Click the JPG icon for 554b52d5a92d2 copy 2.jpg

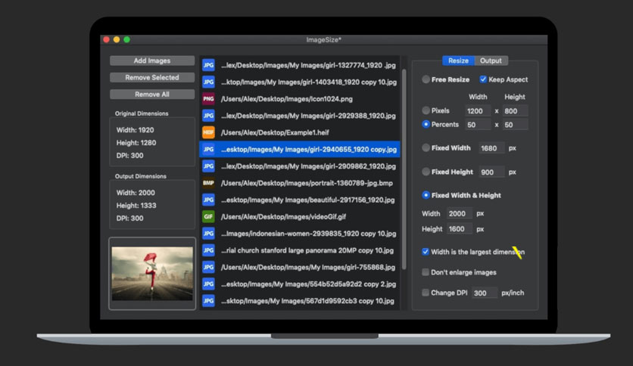coord(208,284)
